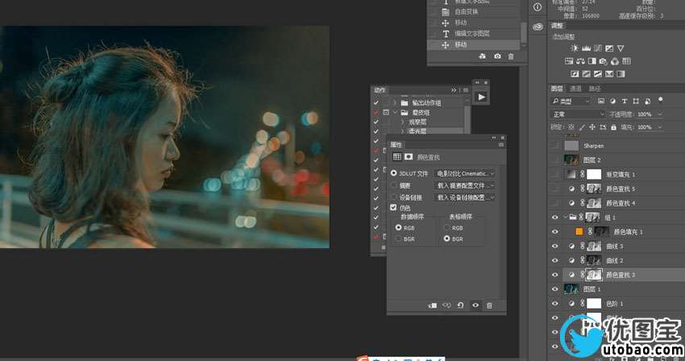This screenshot has width=685, height=361.
Task: Expand the 输出动作组 action set
Action: pyautogui.click(x=396, y=102)
